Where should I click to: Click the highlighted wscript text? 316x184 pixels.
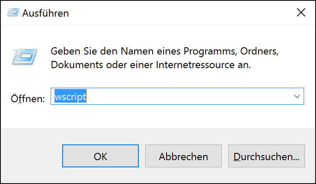click(x=70, y=97)
